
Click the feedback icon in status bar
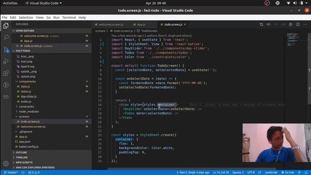[x=299, y=173]
